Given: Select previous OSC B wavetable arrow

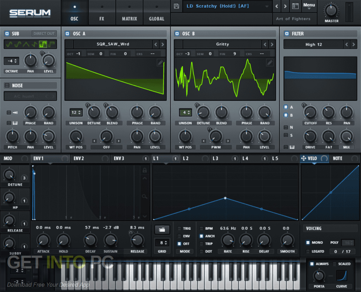Looking at the screenshot, I should (265, 44).
